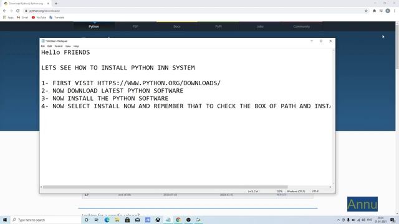The height and width of the screenshot is (224, 399).
Task: Open a new Chrome tab
Action: 56,4
